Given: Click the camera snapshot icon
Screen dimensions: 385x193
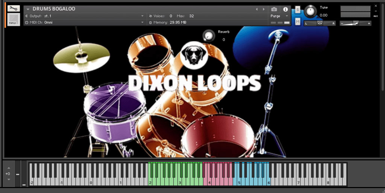Looking at the screenshot, I should coord(274,9).
